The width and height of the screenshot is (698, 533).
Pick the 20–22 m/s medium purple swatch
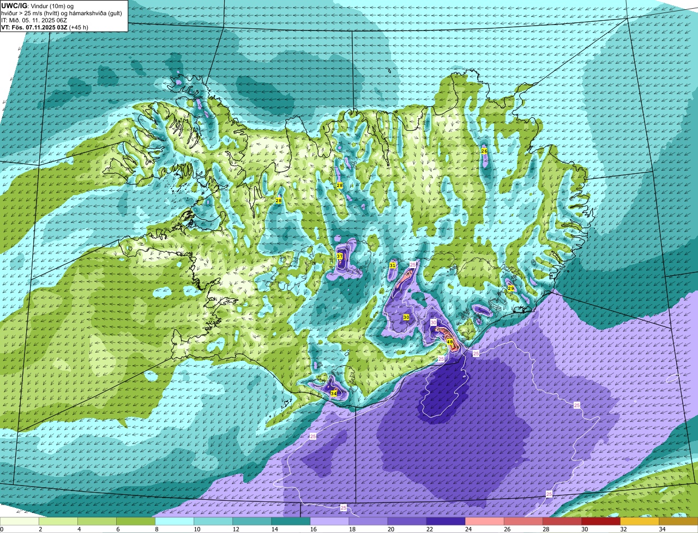[407, 522]
